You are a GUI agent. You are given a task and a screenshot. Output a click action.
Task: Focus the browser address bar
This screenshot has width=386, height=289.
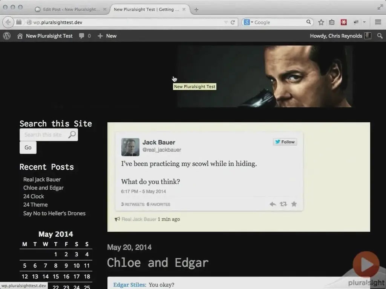coord(128,22)
